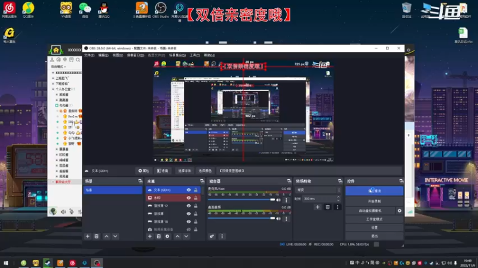Open source properties gear in Sources toolbar

[167, 236]
